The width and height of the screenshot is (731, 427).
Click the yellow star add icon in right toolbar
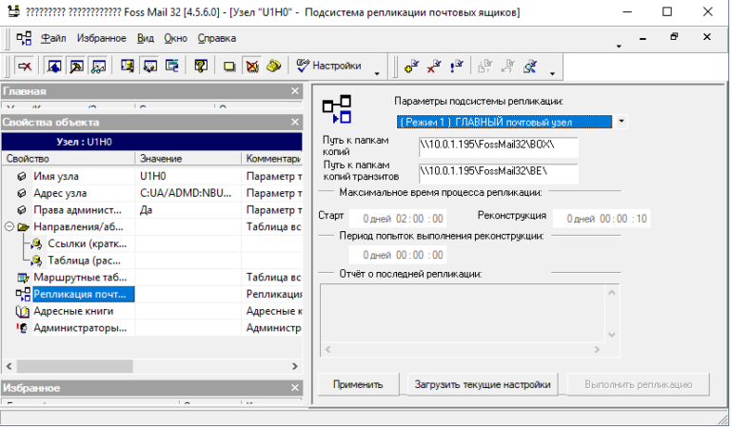point(411,67)
